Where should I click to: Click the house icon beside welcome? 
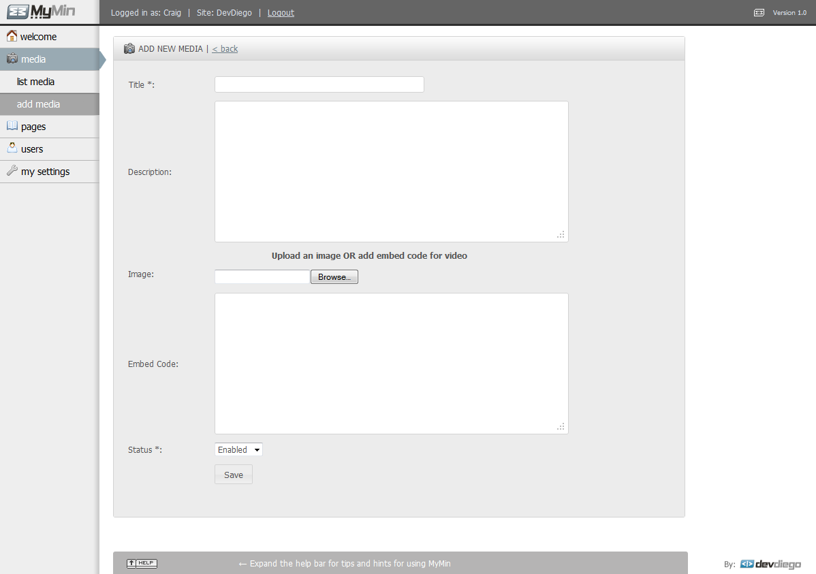(12, 36)
